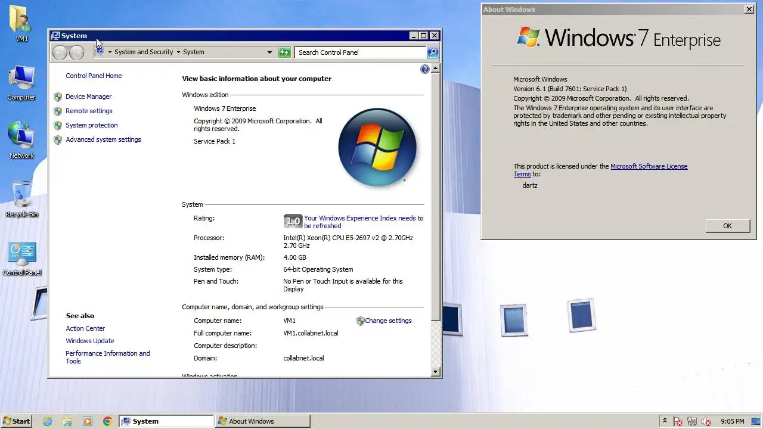Image resolution: width=763 pixels, height=429 pixels.
Task: Click Service Pack 1 text in System window
Action: pyautogui.click(x=215, y=141)
